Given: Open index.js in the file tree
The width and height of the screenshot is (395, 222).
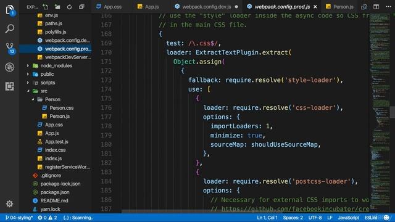Looking at the screenshot, I should tap(53, 158).
